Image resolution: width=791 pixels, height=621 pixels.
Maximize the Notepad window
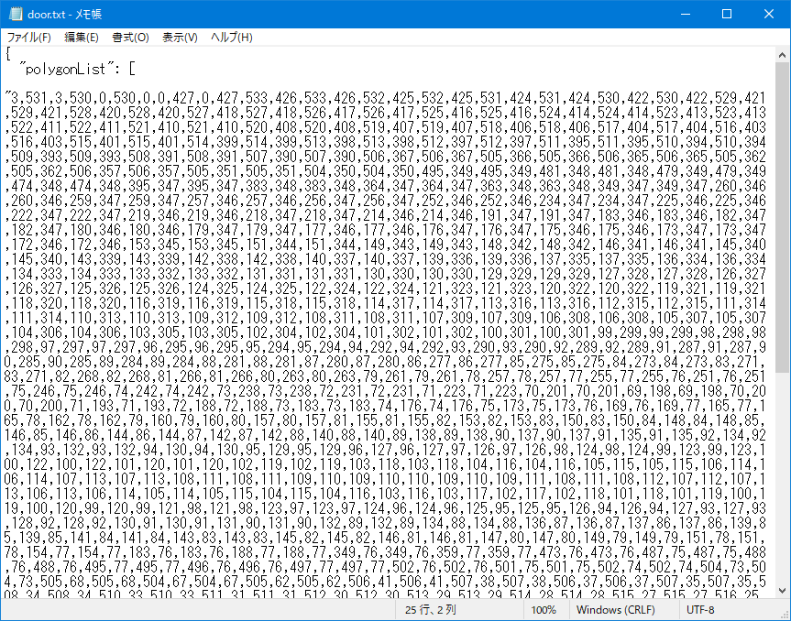click(x=727, y=14)
